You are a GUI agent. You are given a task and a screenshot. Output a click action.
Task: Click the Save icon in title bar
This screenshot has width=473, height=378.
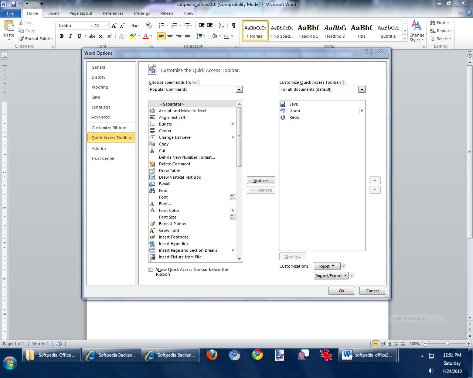click(x=13, y=4)
